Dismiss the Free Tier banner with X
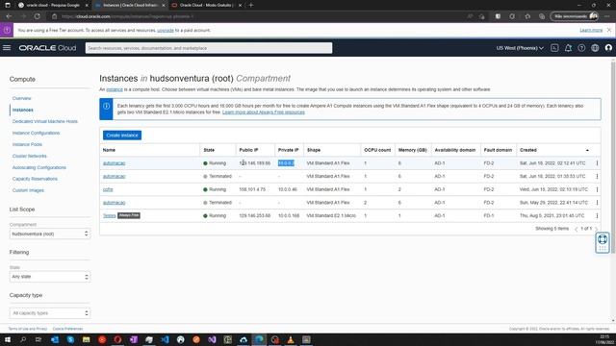The width and height of the screenshot is (616, 346). [609, 30]
